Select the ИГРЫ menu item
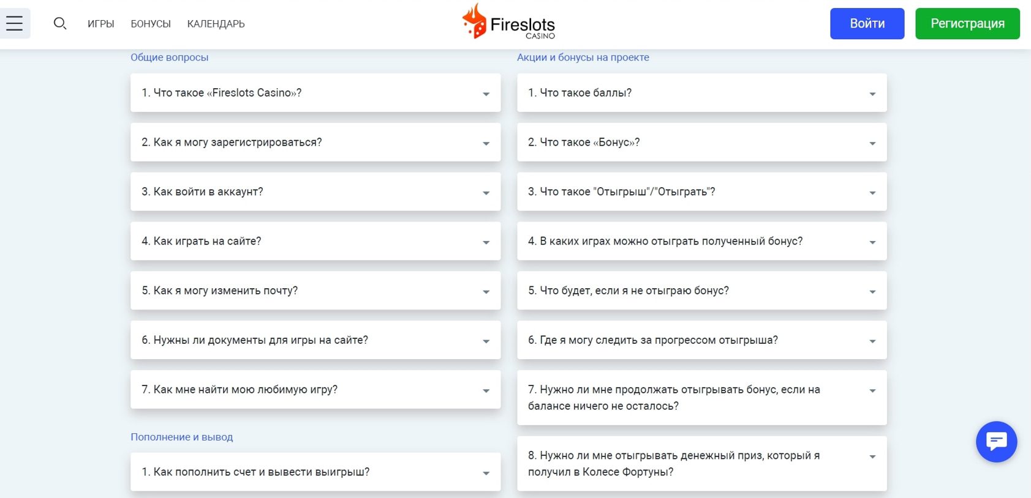1031x498 pixels. point(100,24)
